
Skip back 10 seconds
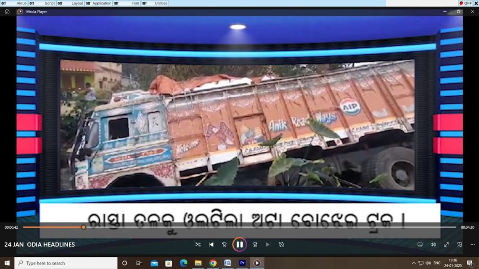[224, 244]
